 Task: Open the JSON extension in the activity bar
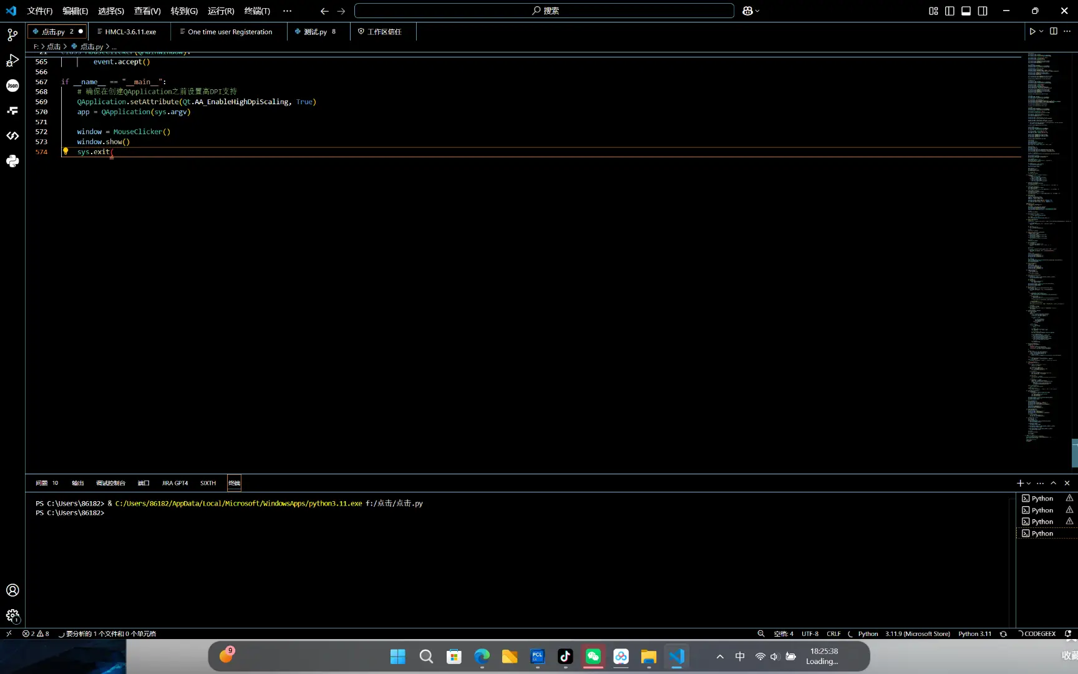tap(12, 85)
